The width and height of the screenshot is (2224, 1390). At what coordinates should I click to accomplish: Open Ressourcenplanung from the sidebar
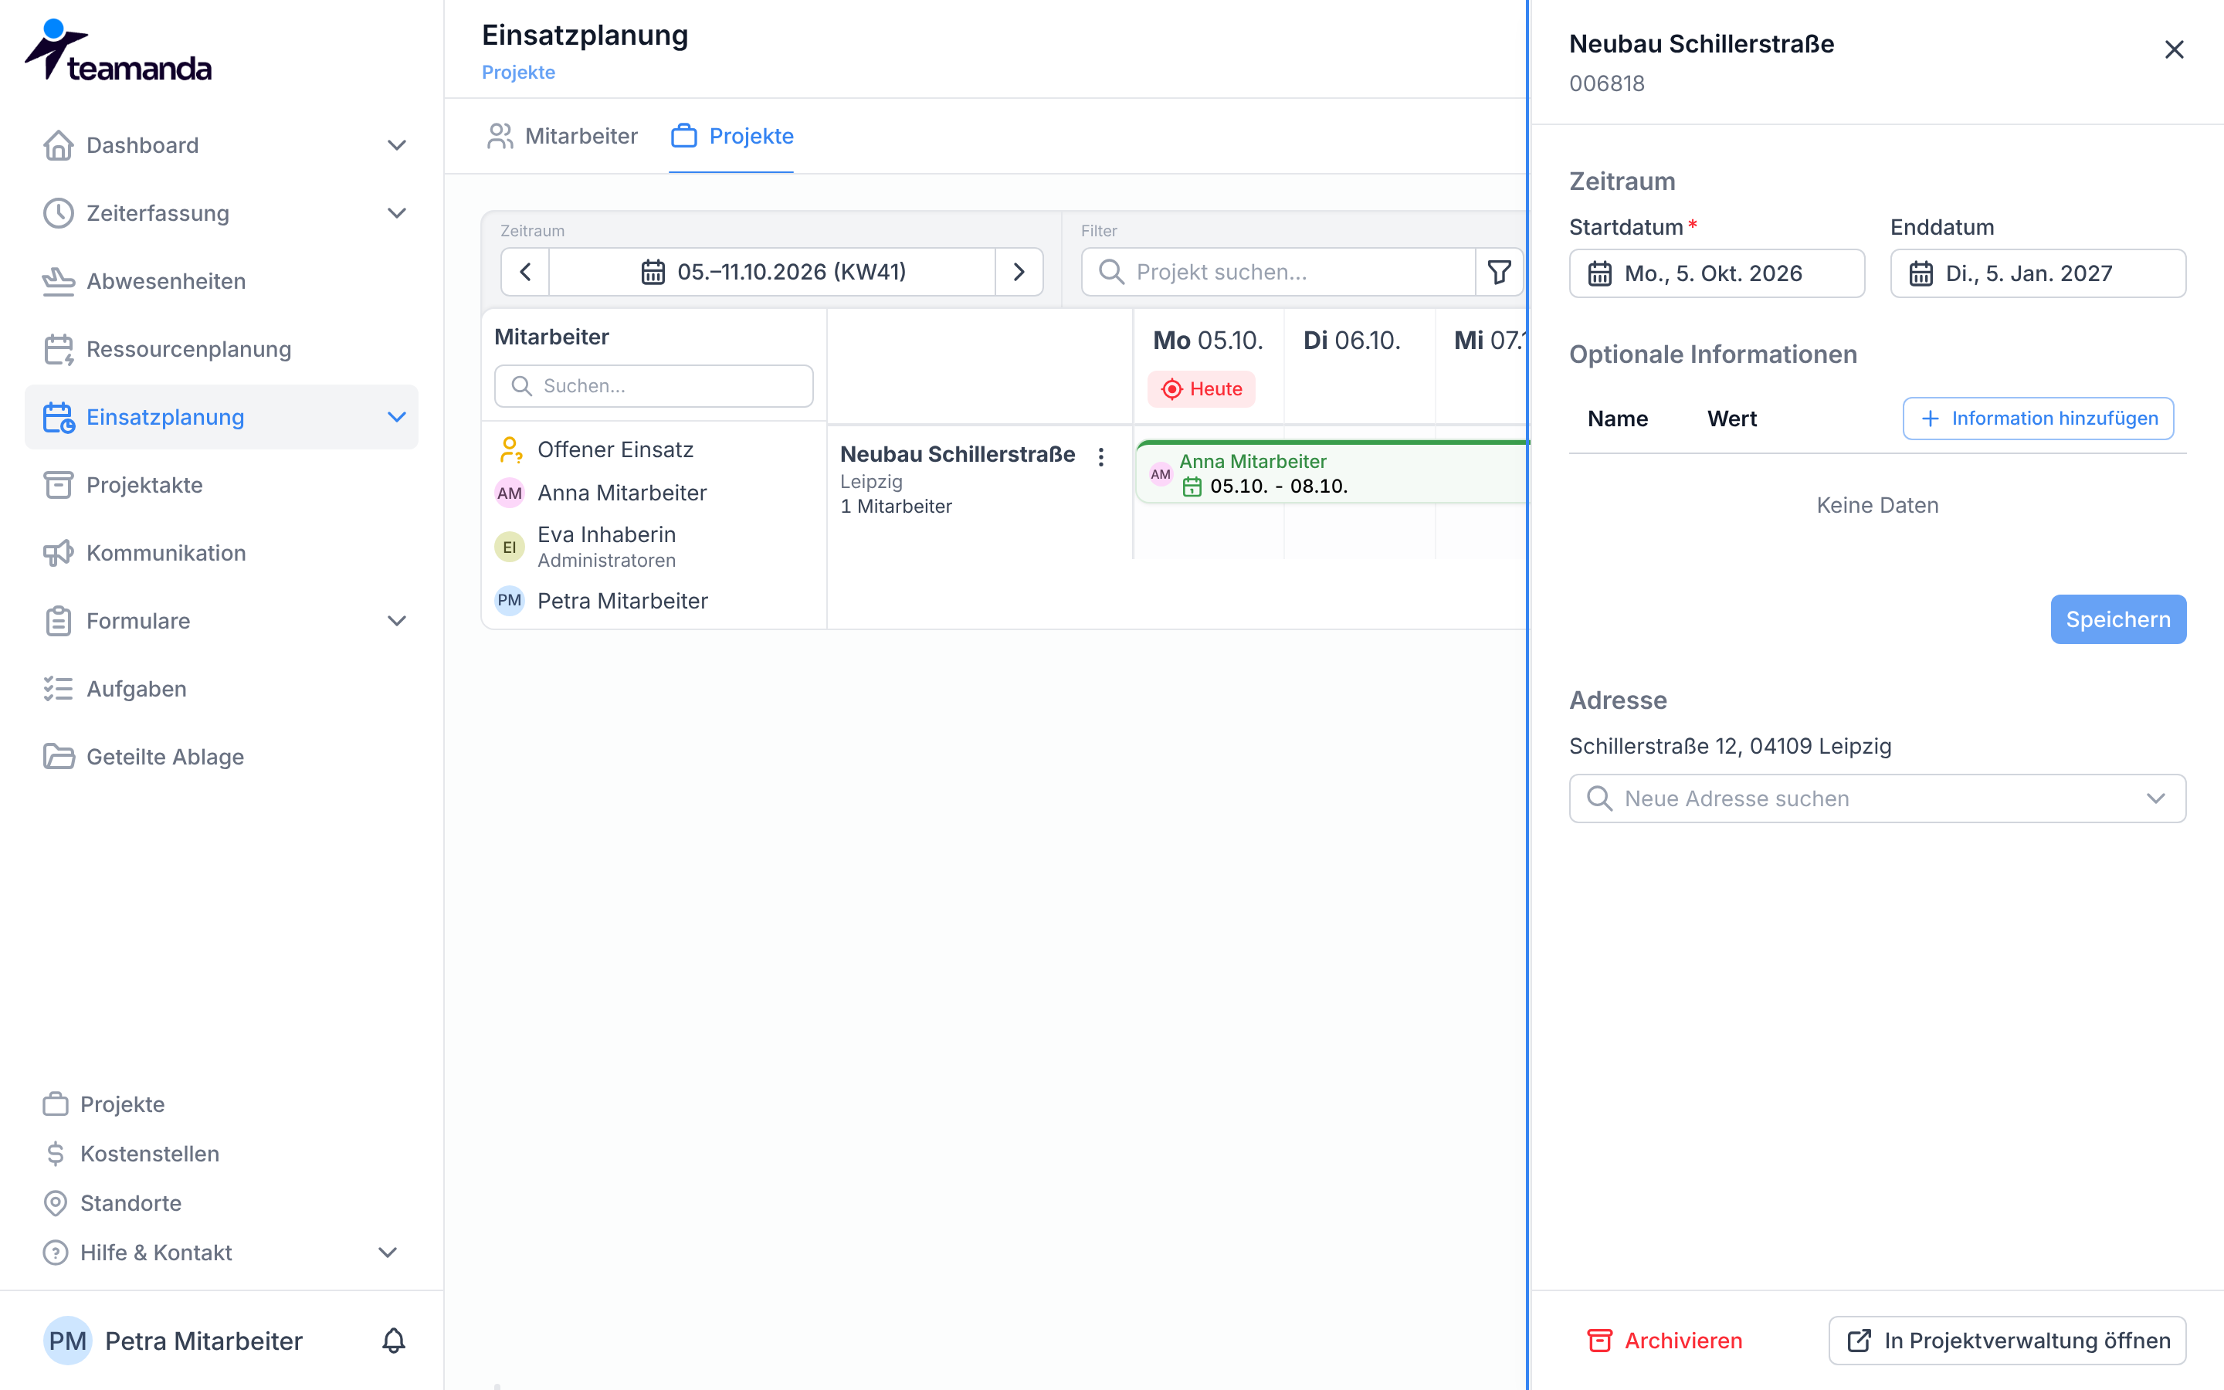click(221, 349)
